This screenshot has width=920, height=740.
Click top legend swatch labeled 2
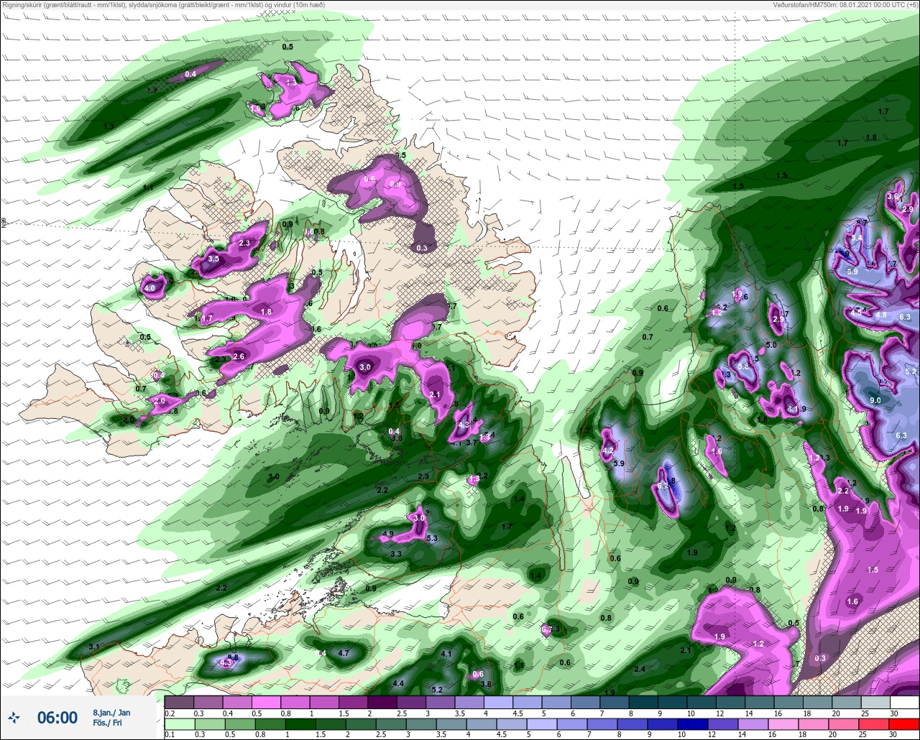click(382, 702)
